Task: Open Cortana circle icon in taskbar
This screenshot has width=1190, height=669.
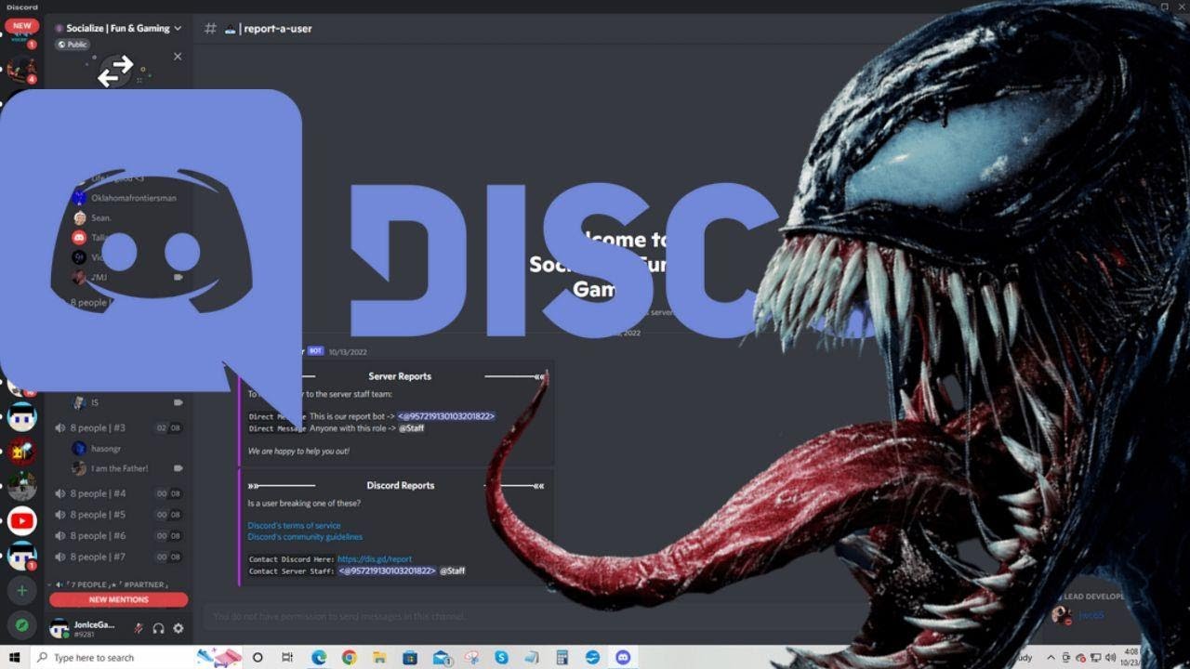Action: pos(258,658)
